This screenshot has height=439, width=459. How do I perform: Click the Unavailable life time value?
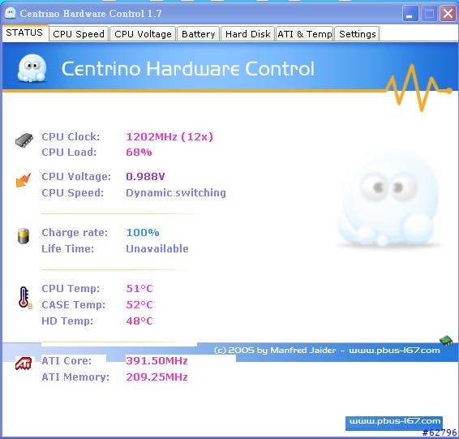click(157, 248)
